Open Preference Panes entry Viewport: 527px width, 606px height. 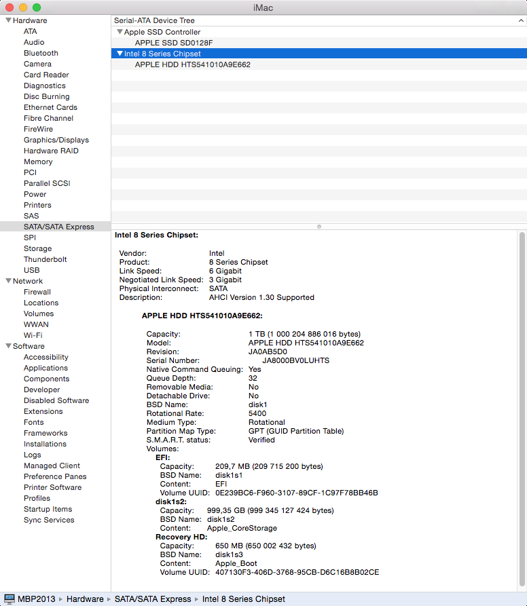55,476
